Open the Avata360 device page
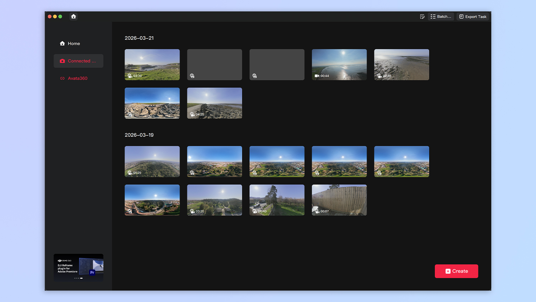Viewport: 536px width, 302px height. coord(77,78)
